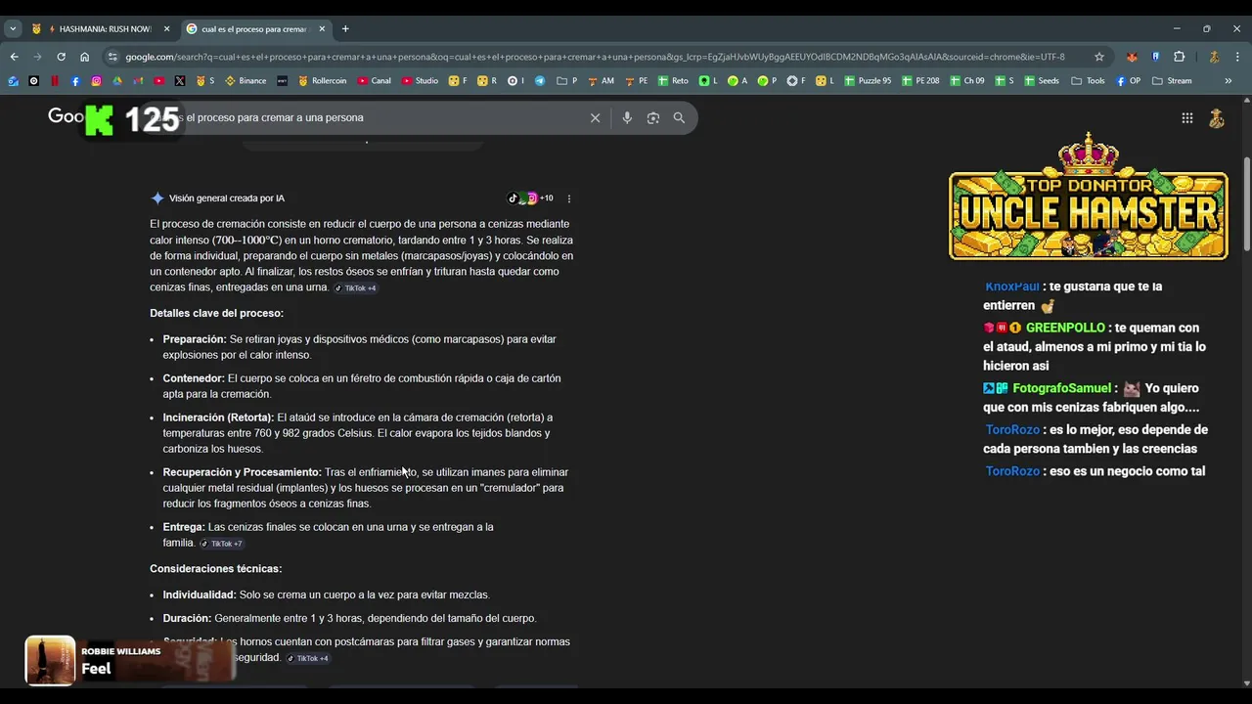
Task: Open the Chrome three-dot menu
Action: point(1237,57)
